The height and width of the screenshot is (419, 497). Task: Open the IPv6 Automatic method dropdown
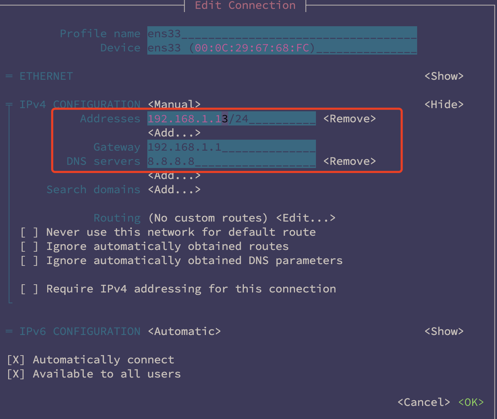184,331
